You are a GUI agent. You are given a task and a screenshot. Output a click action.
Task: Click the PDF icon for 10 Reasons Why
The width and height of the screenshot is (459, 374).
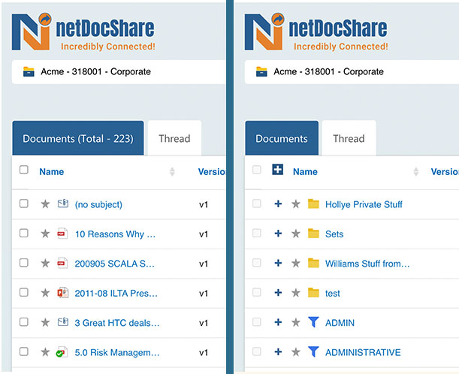(62, 234)
